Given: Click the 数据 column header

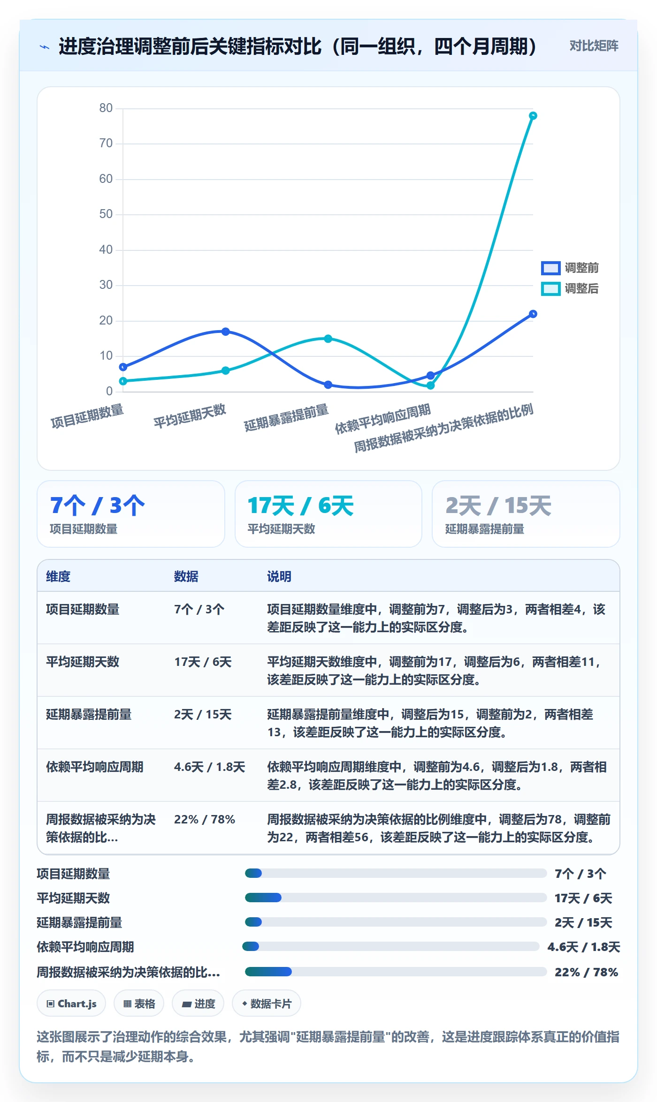Looking at the screenshot, I should [186, 576].
